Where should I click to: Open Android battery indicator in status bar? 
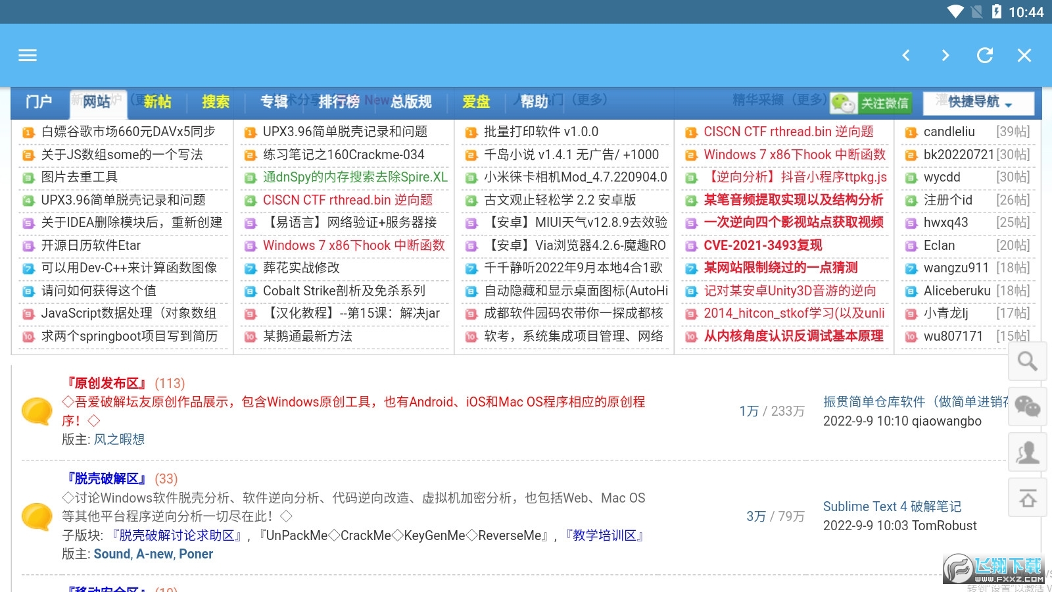[x=996, y=12]
